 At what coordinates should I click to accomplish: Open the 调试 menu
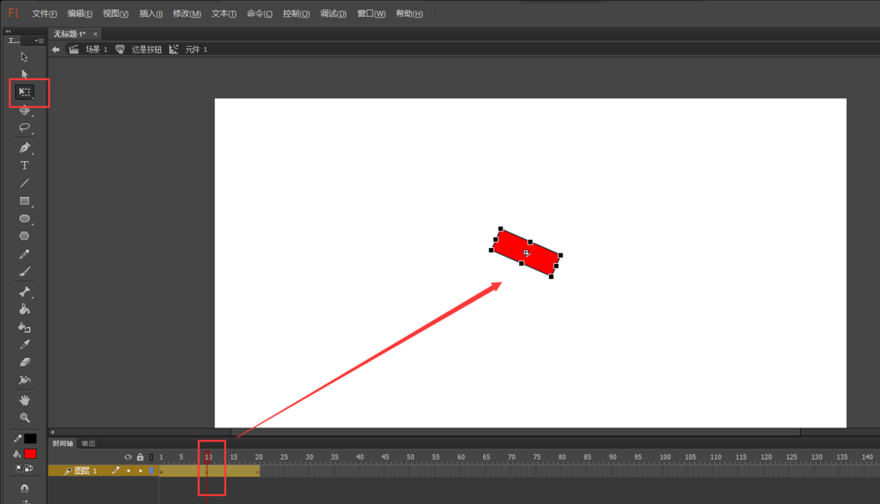coord(333,13)
